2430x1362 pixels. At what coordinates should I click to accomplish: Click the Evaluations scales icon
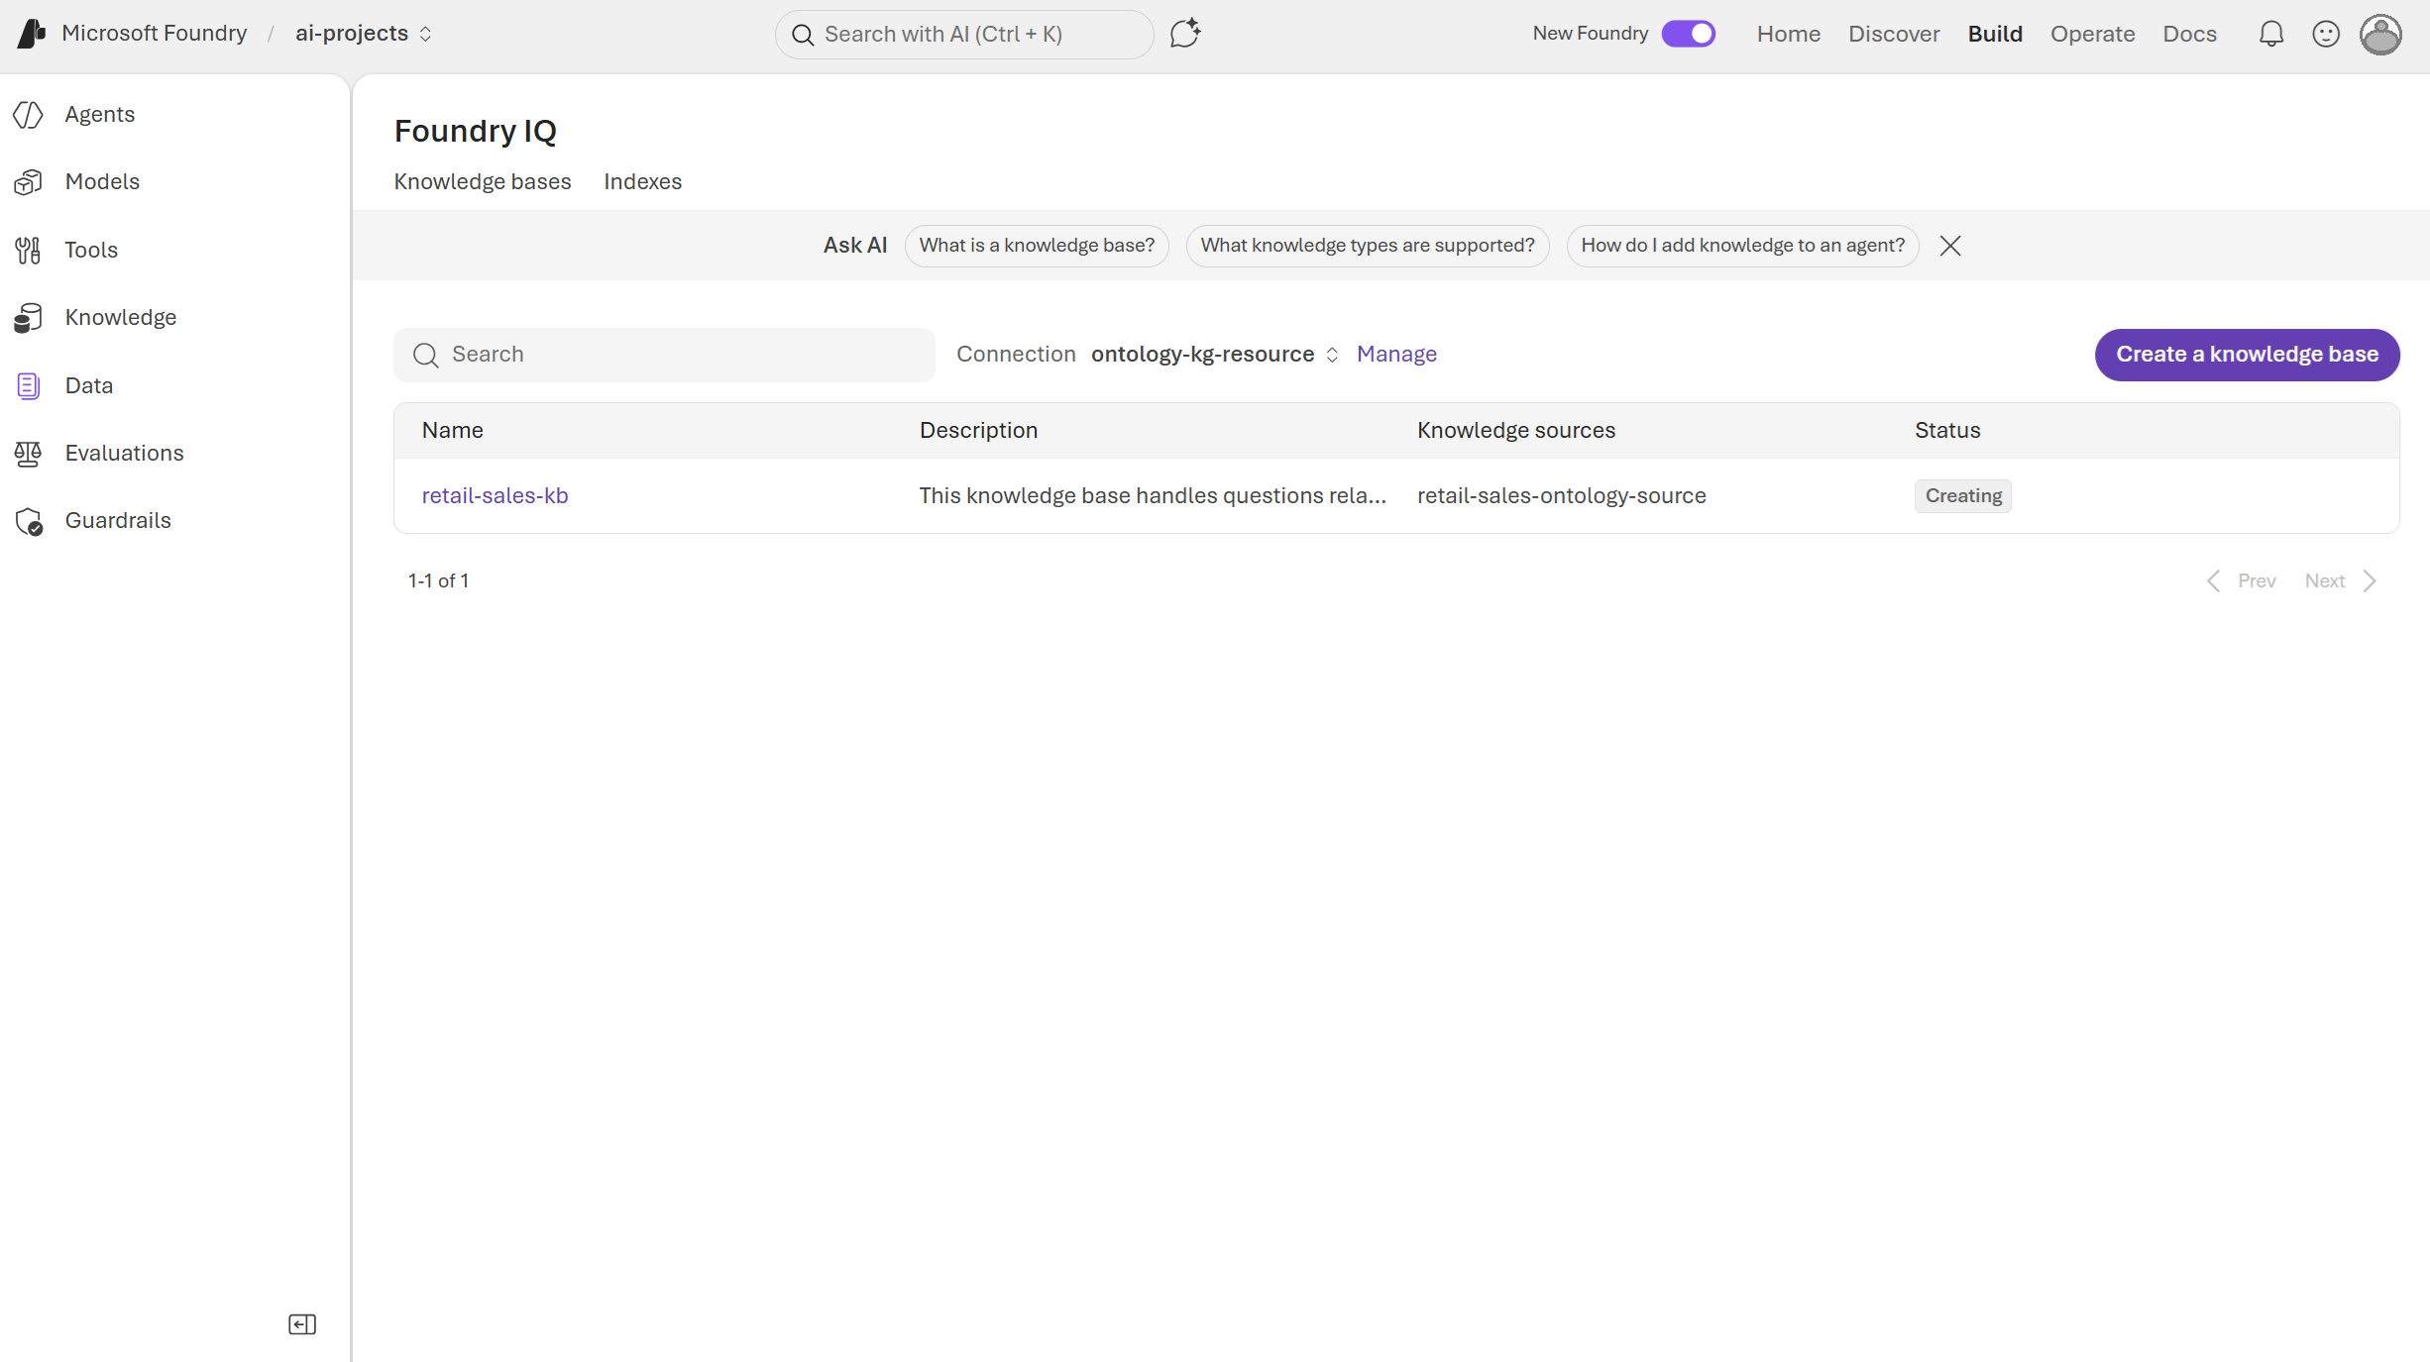point(29,454)
